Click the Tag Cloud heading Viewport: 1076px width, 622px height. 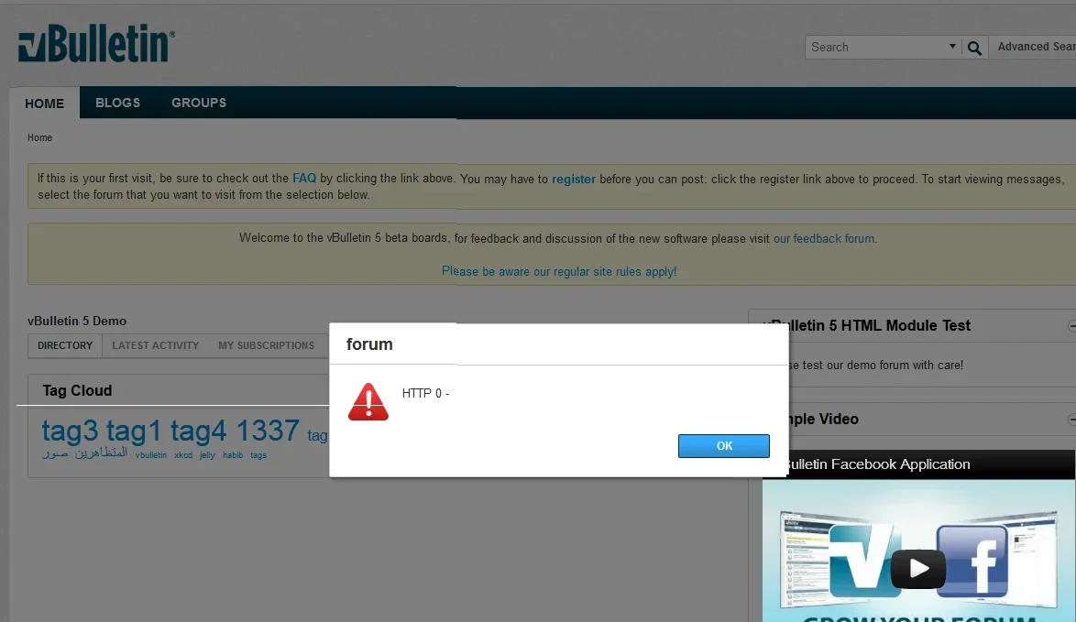77,391
